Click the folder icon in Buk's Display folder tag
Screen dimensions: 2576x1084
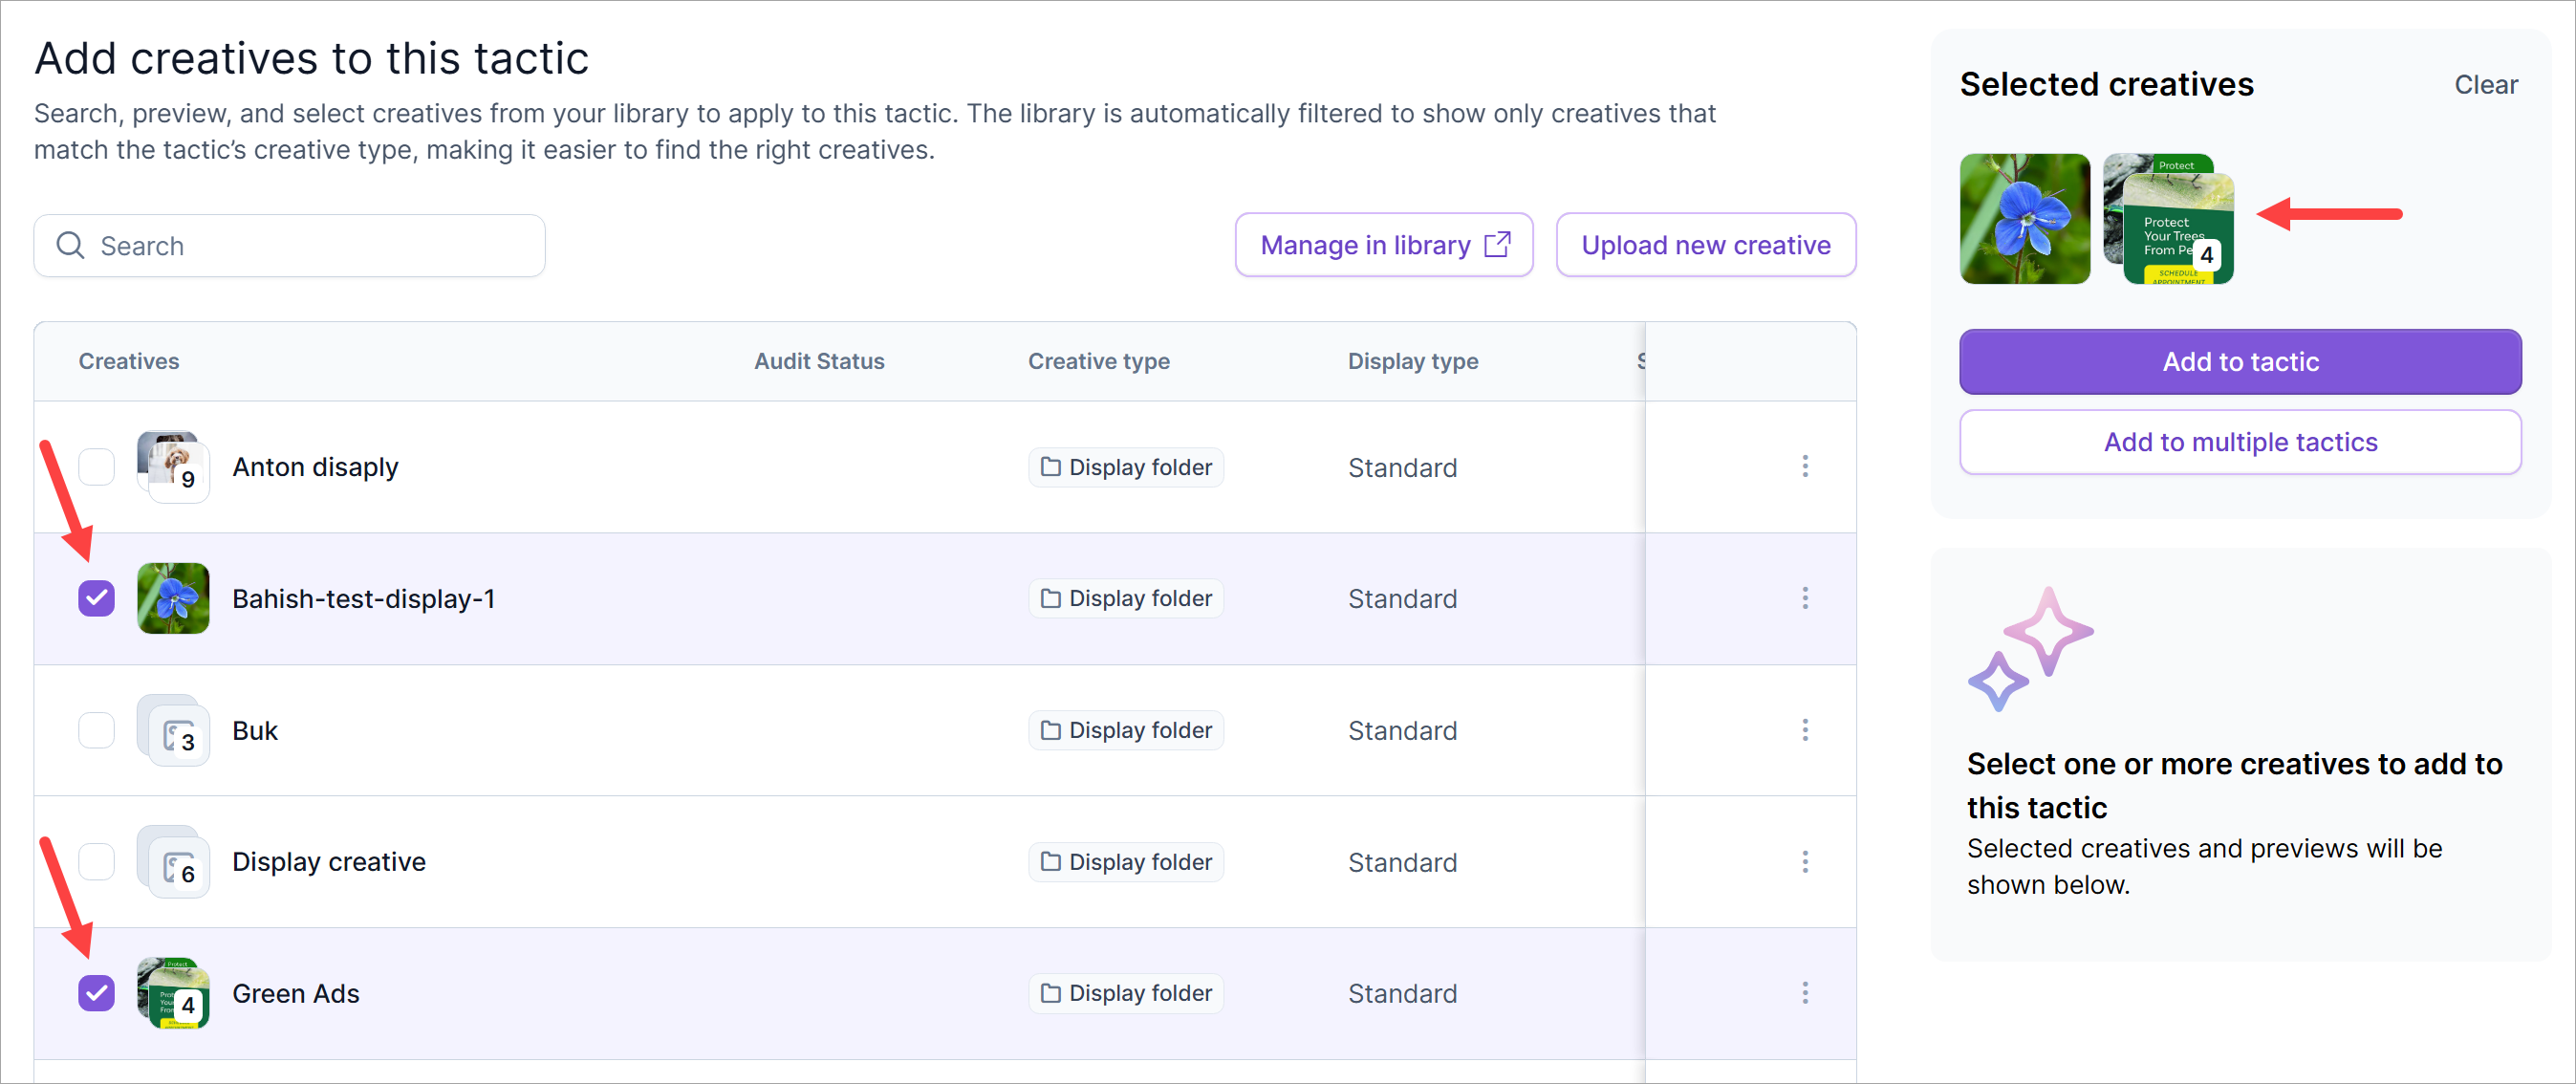tap(1050, 730)
